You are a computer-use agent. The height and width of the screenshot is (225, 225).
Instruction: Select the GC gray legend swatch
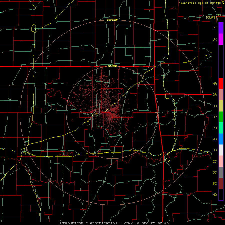221,172
